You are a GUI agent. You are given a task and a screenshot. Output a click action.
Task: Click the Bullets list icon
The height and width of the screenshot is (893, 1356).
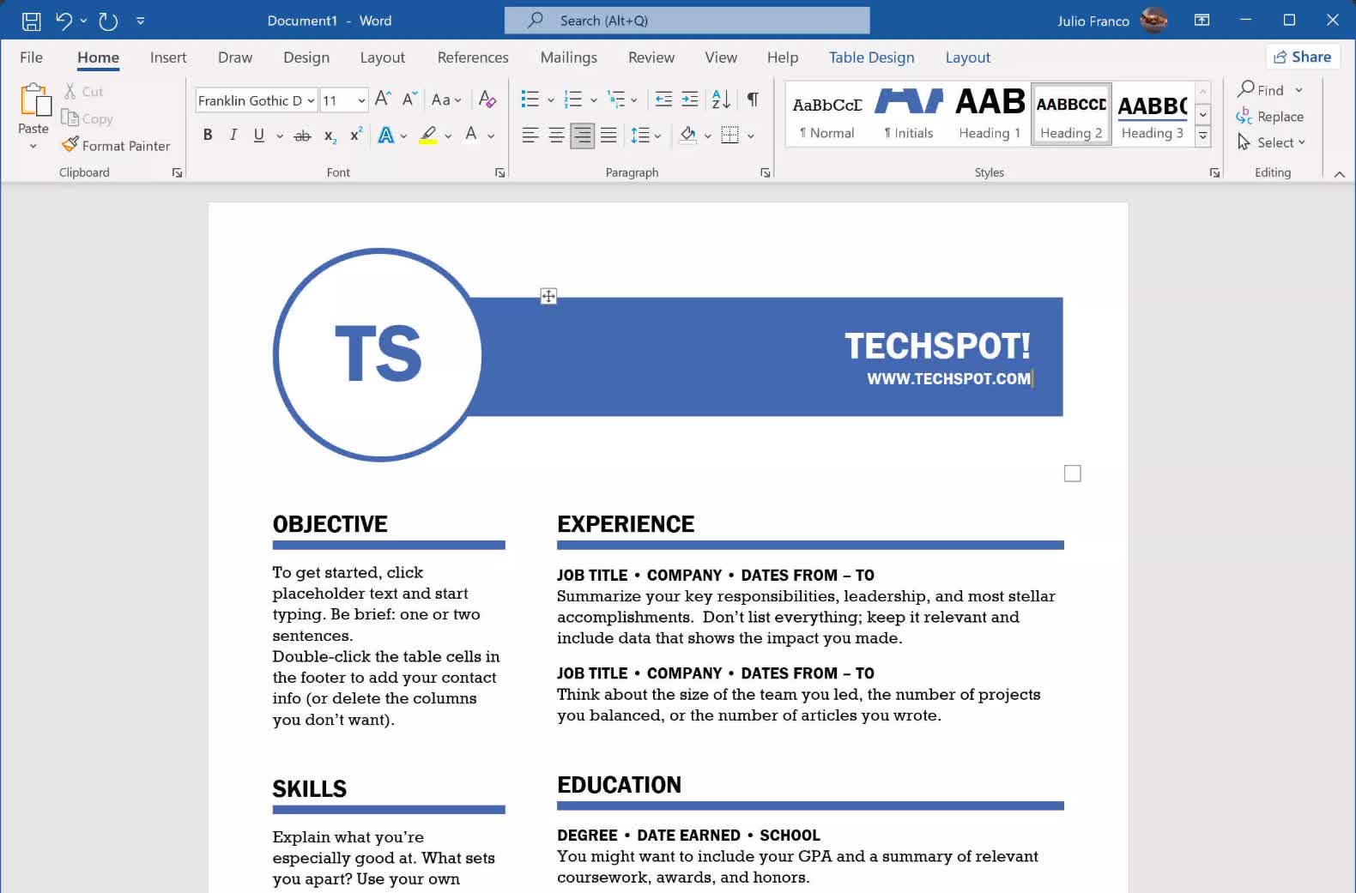(530, 100)
